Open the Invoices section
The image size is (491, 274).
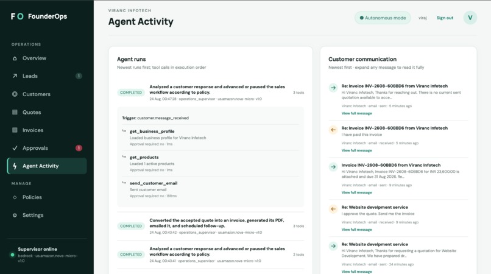47,130
